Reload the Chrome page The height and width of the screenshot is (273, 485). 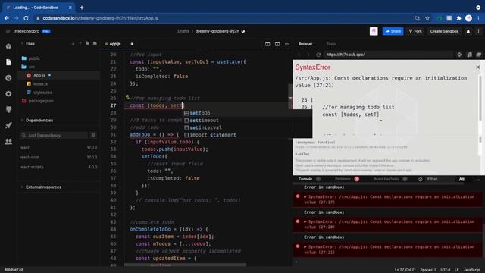point(26,18)
